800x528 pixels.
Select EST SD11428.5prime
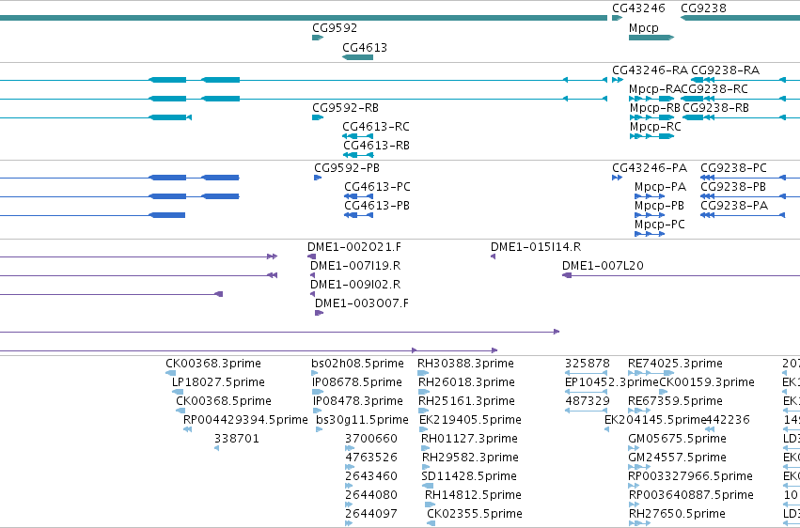[469, 477]
